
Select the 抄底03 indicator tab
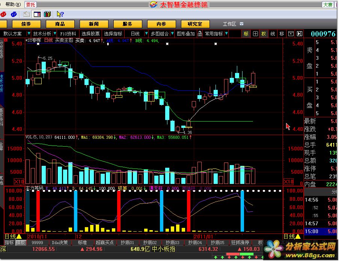click(173, 243)
